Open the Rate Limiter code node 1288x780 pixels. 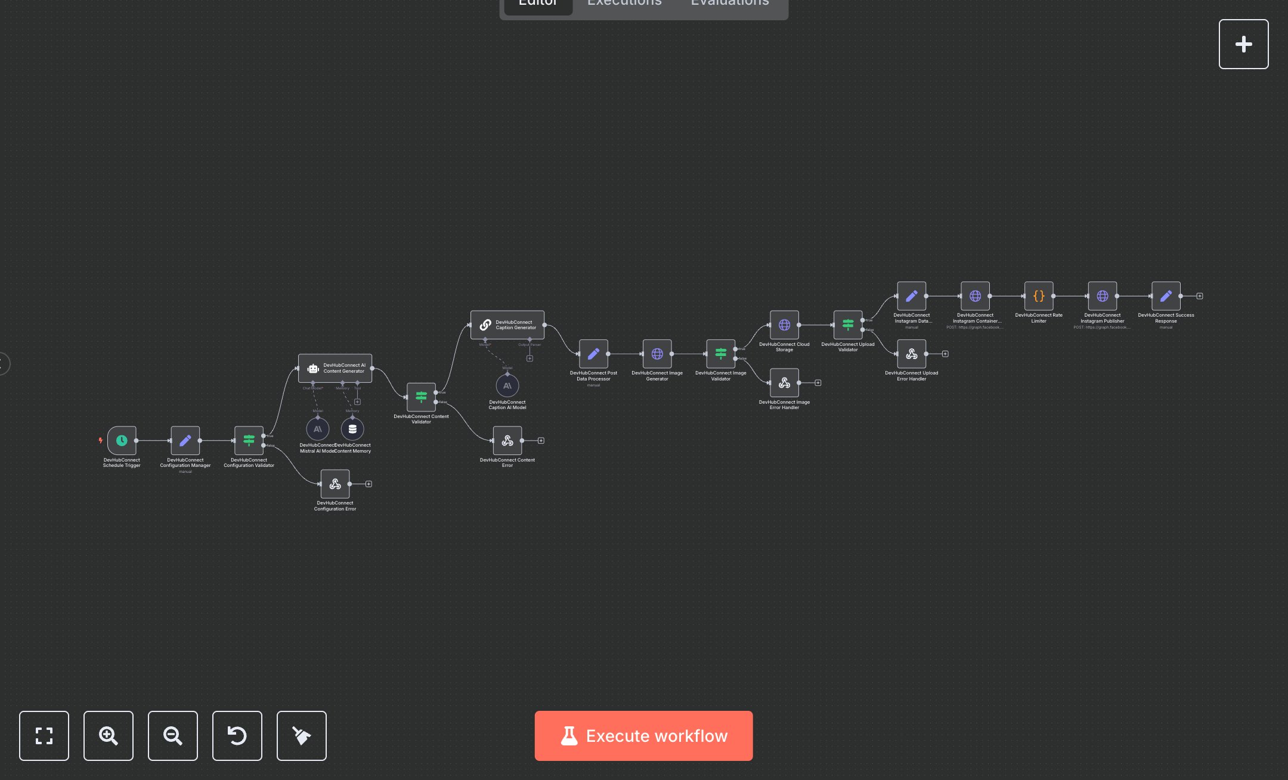pos(1039,296)
